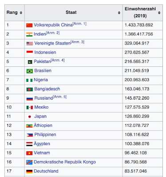Open the Volksrepublik China link

point(53,25)
